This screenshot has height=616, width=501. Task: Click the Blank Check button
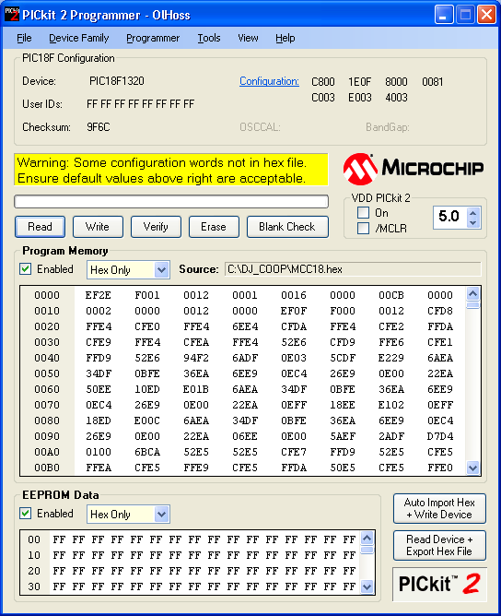click(x=287, y=227)
